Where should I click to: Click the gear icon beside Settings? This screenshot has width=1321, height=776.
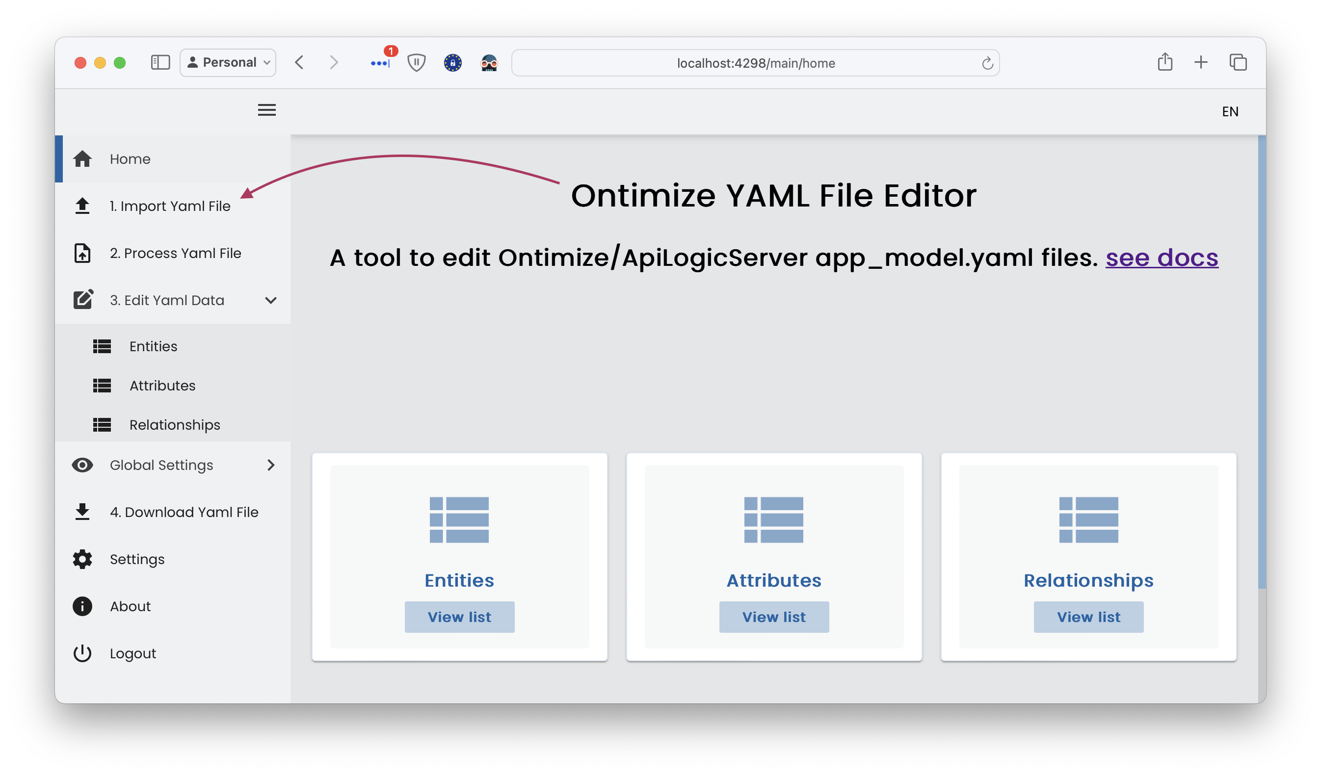tap(82, 559)
